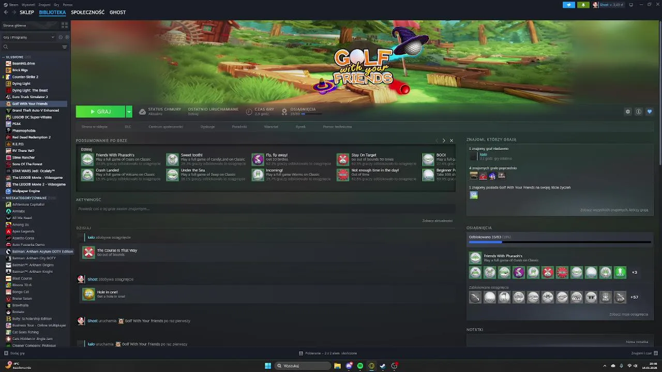
Task: Open the downloads status bar
Action: [328, 353]
